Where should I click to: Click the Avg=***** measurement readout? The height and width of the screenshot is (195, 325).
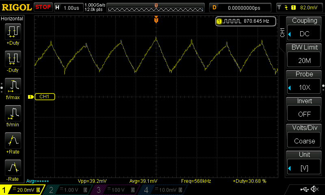37,181
